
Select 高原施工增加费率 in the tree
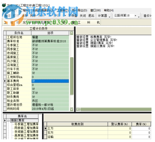tap(26, 135)
